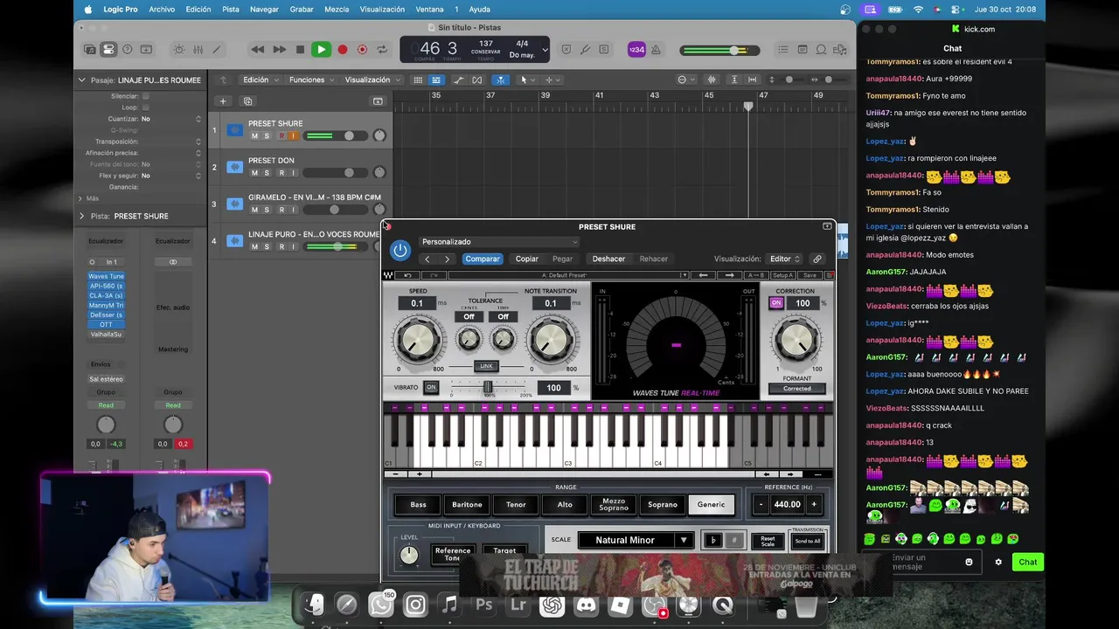Stop playback with the square button
The image size is (1119, 629).
tap(300, 50)
